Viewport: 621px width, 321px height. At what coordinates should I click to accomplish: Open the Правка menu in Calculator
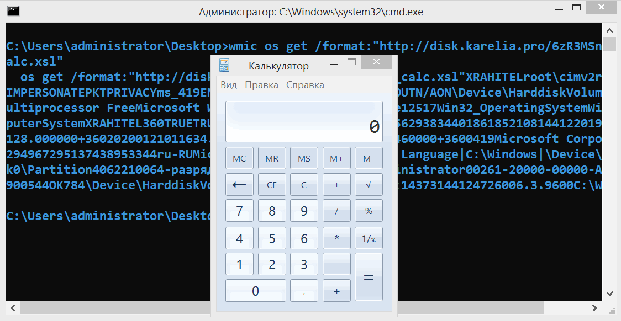click(x=261, y=85)
